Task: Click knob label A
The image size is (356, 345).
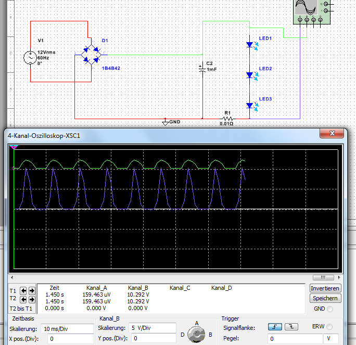Action: [x=197, y=323]
